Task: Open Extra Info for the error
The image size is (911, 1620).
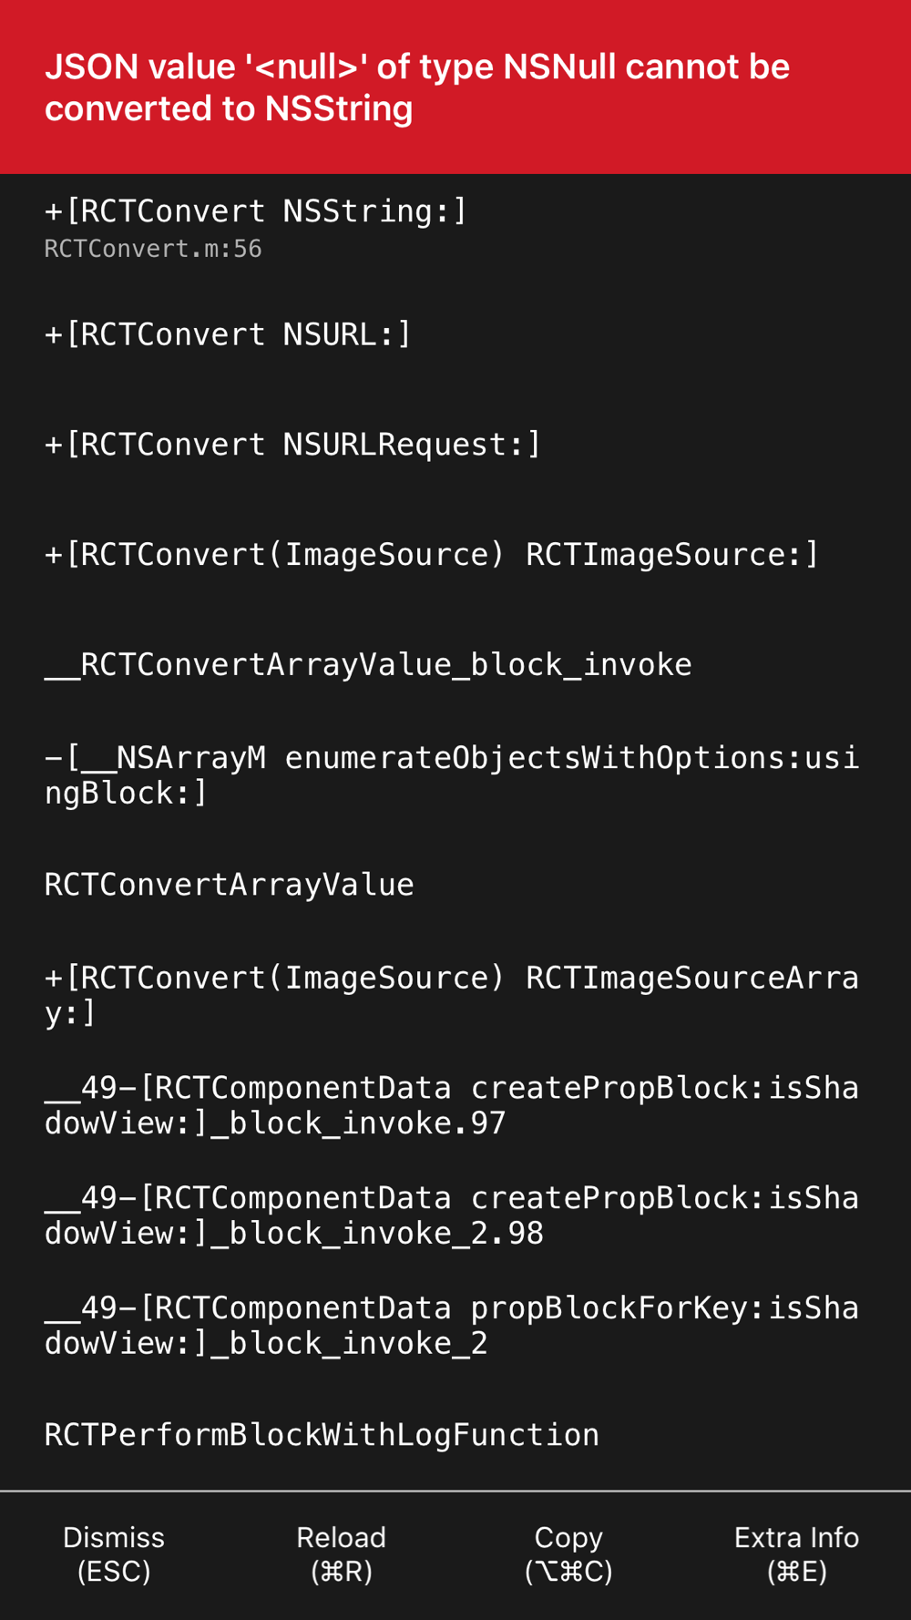Action: (x=797, y=1554)
